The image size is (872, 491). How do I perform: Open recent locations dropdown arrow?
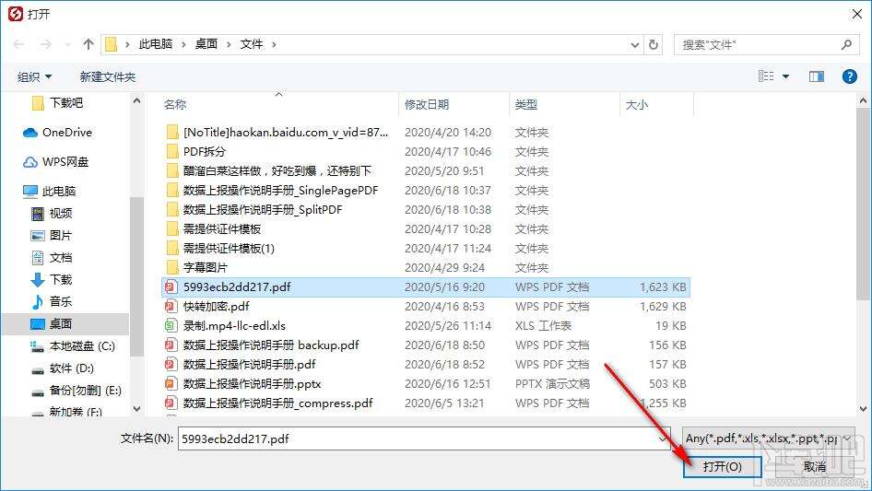point(68,44)
